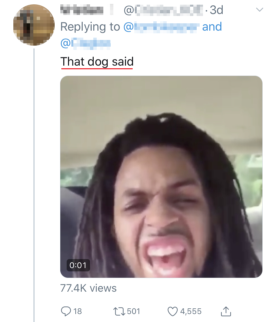
Task: Click the reply speech bubble icon
Action: [66, 311]
